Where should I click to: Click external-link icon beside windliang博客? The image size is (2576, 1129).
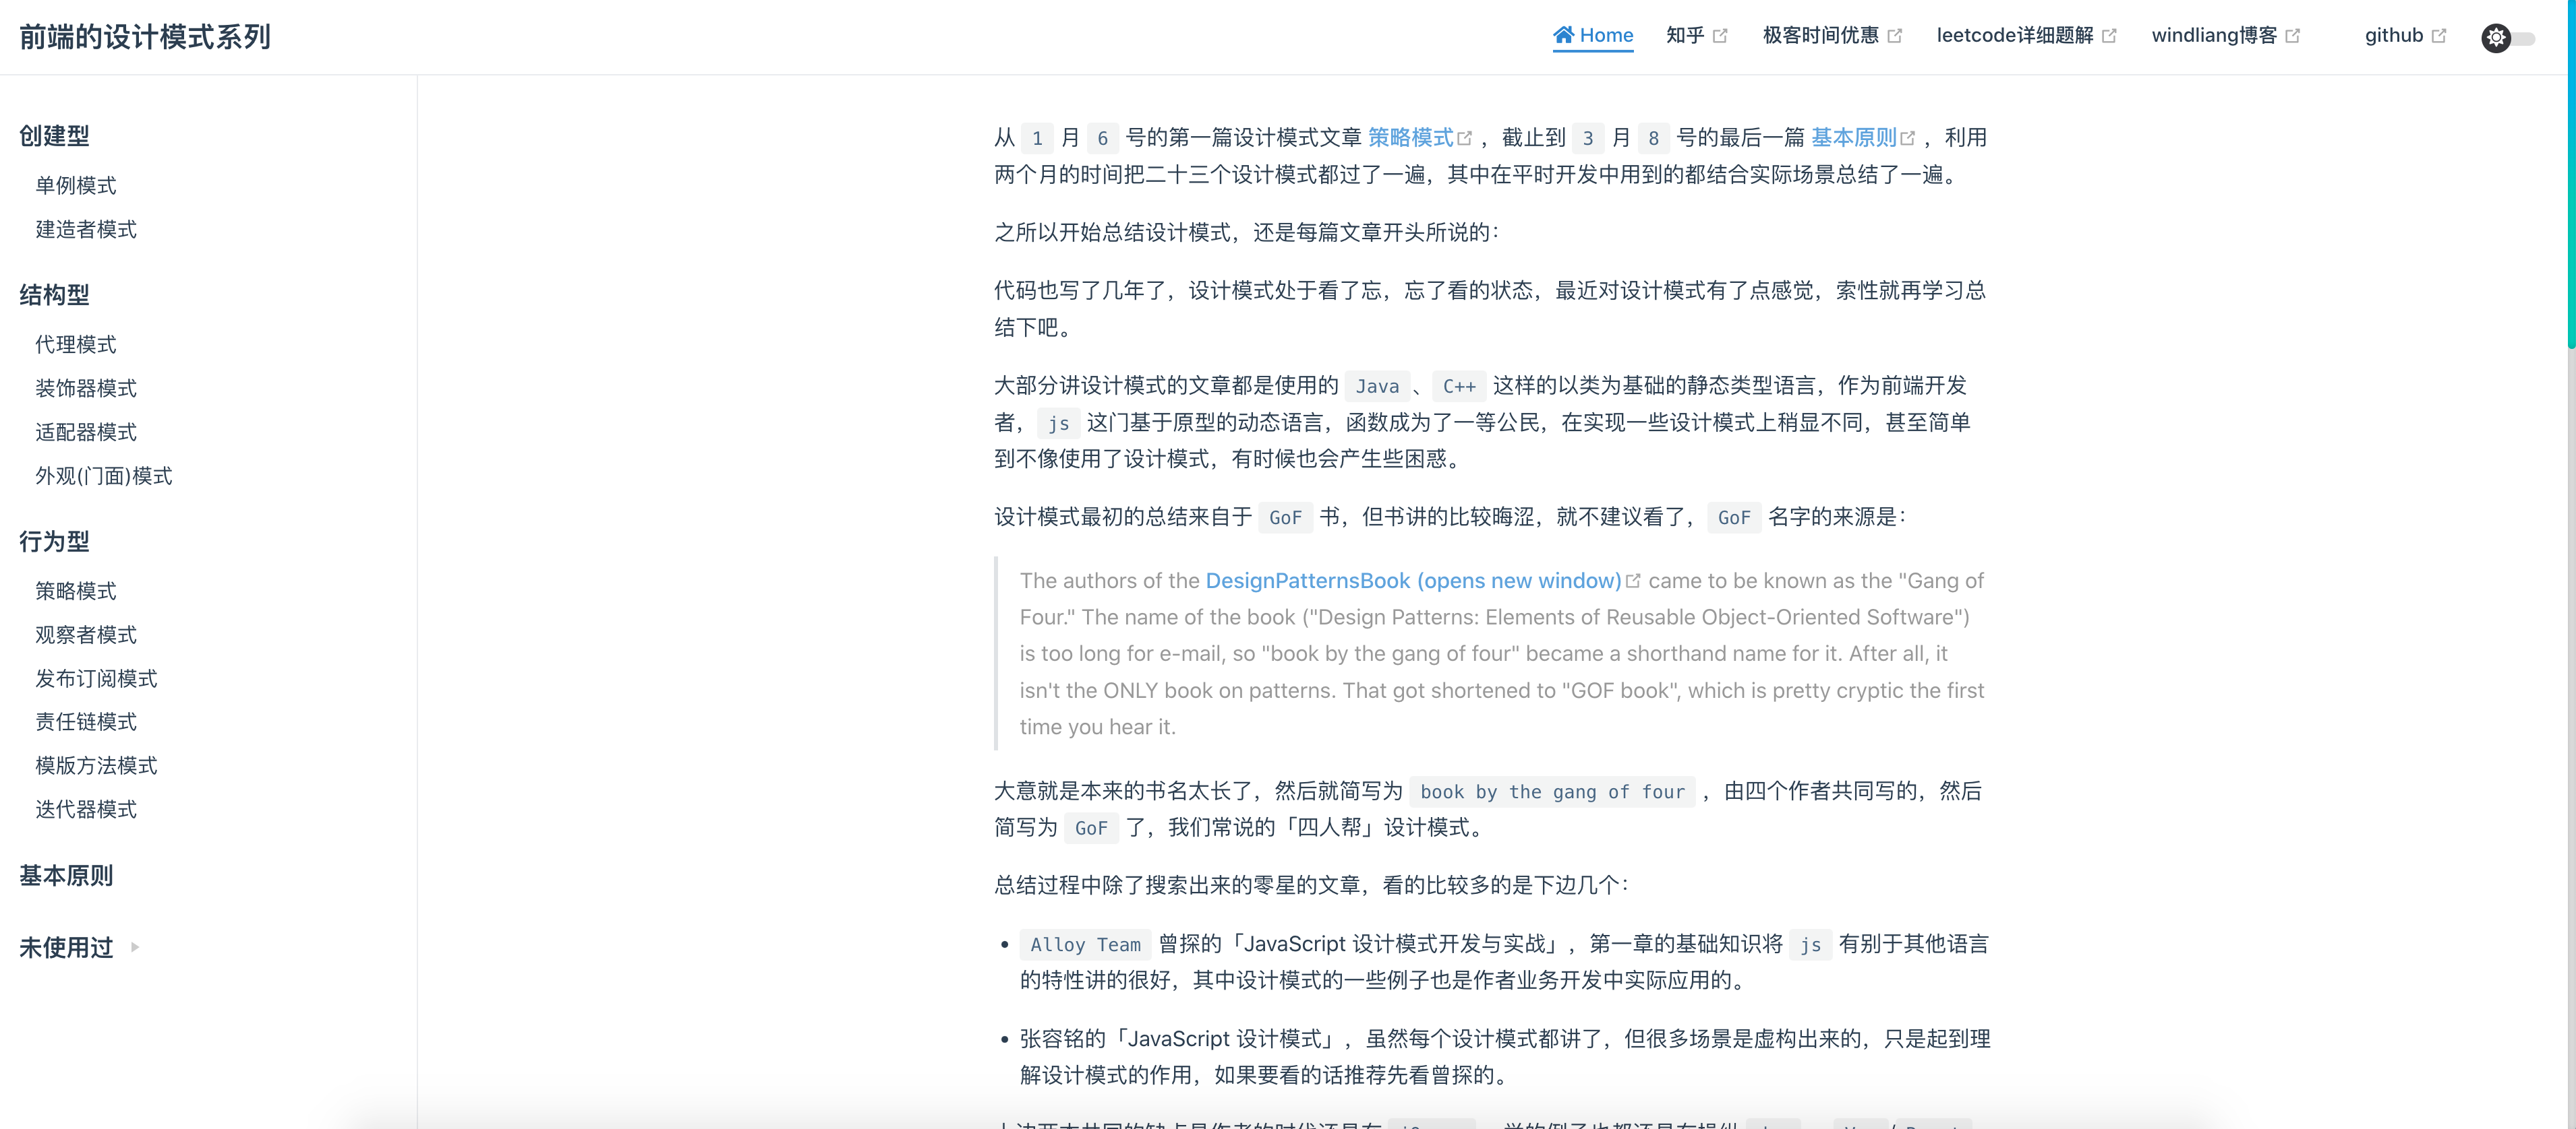pyautogui.click(x=2293, y=36)
